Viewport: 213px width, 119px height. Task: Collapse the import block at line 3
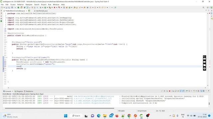[6, 18]
